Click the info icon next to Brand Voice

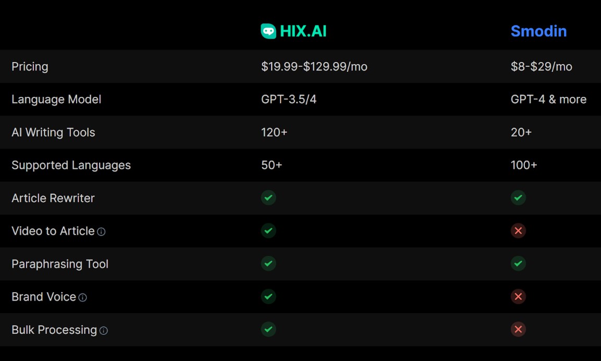[83, 298]
